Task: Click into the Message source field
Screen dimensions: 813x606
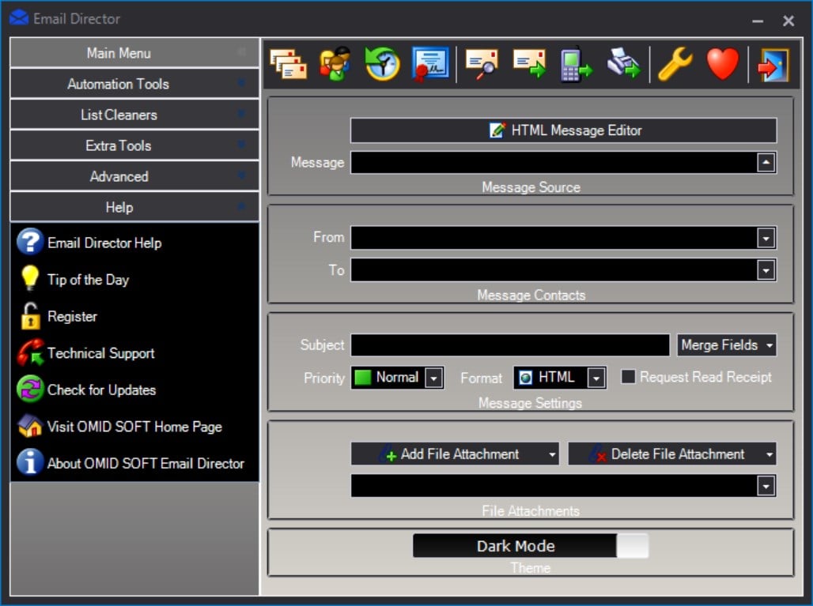Action: [554, 163]
